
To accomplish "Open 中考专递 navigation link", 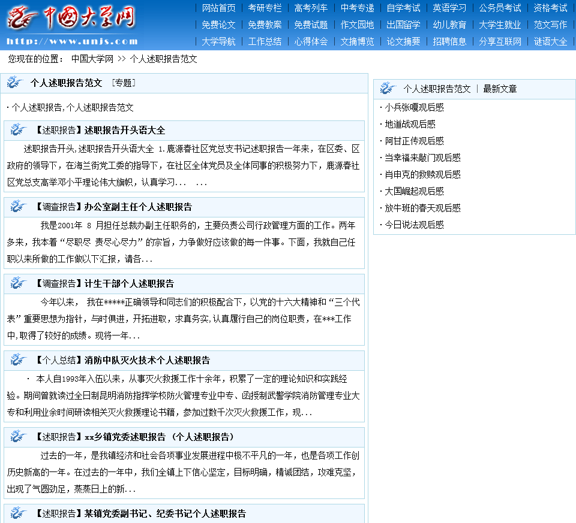I will (357, 8).
